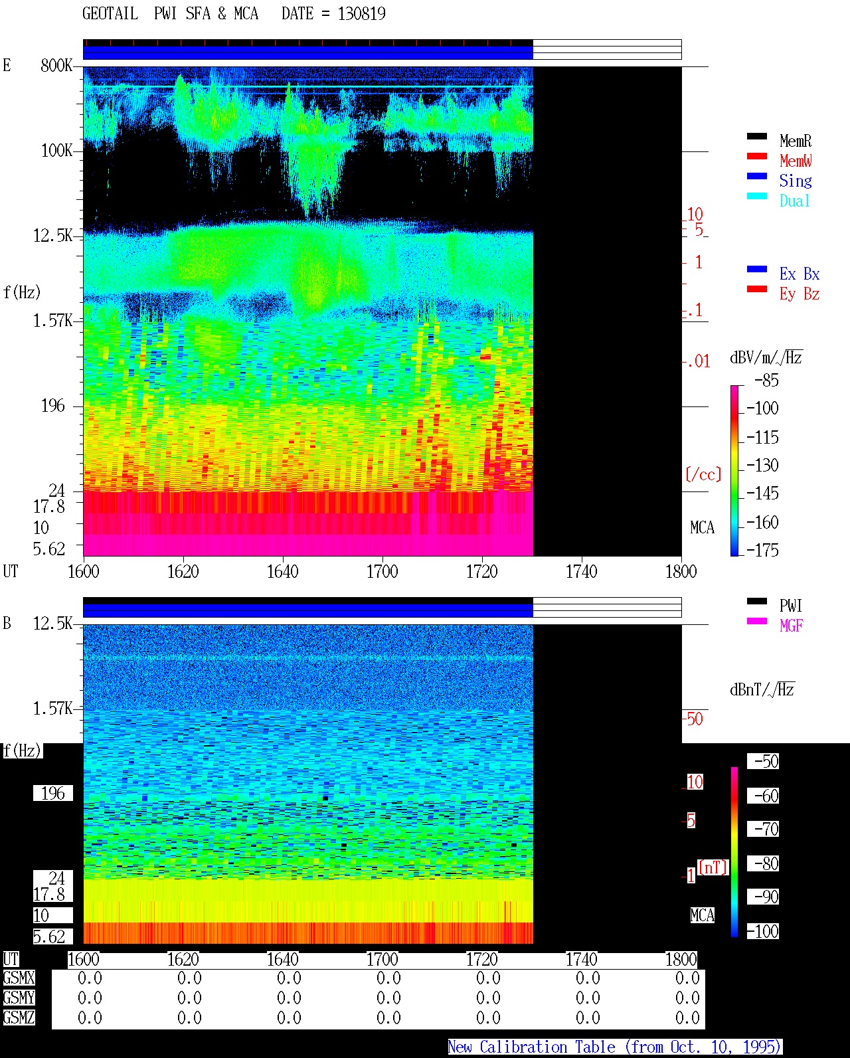The image size is (850, 1058).
Task: Click the blue mode bar above the E spectrogram
Action: tap(308, 52)
